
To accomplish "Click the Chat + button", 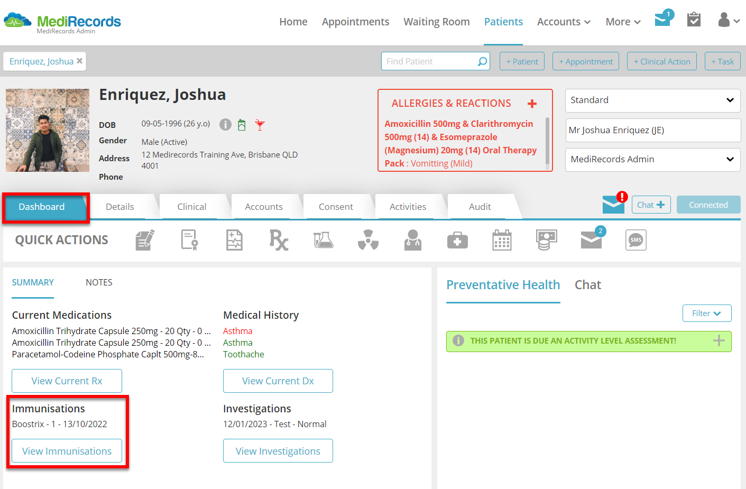I will [651, 205].
